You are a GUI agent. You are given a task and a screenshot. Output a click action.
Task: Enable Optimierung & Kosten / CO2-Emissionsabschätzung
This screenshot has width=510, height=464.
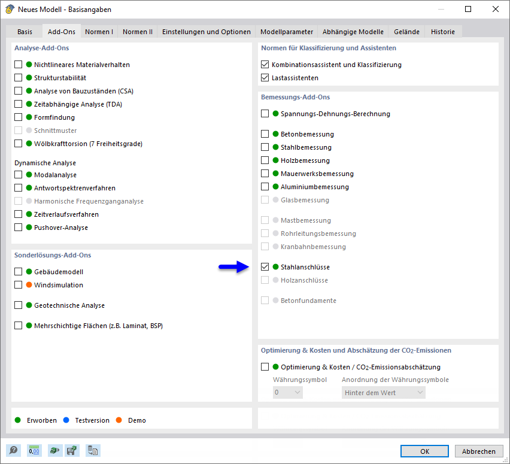pyautogui.click(x=265, y=366)
